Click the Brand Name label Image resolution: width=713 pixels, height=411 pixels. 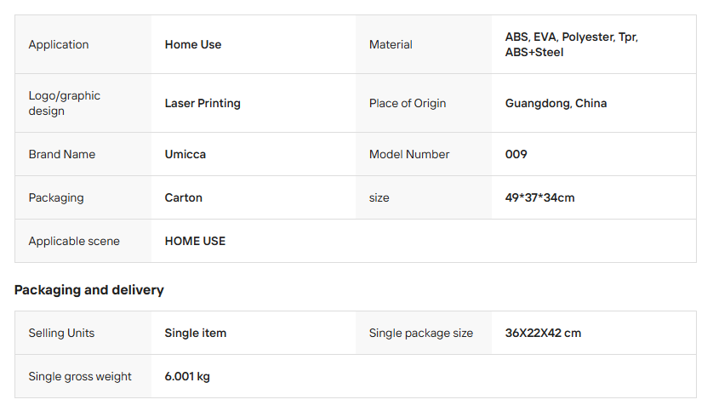coord(62,154)
